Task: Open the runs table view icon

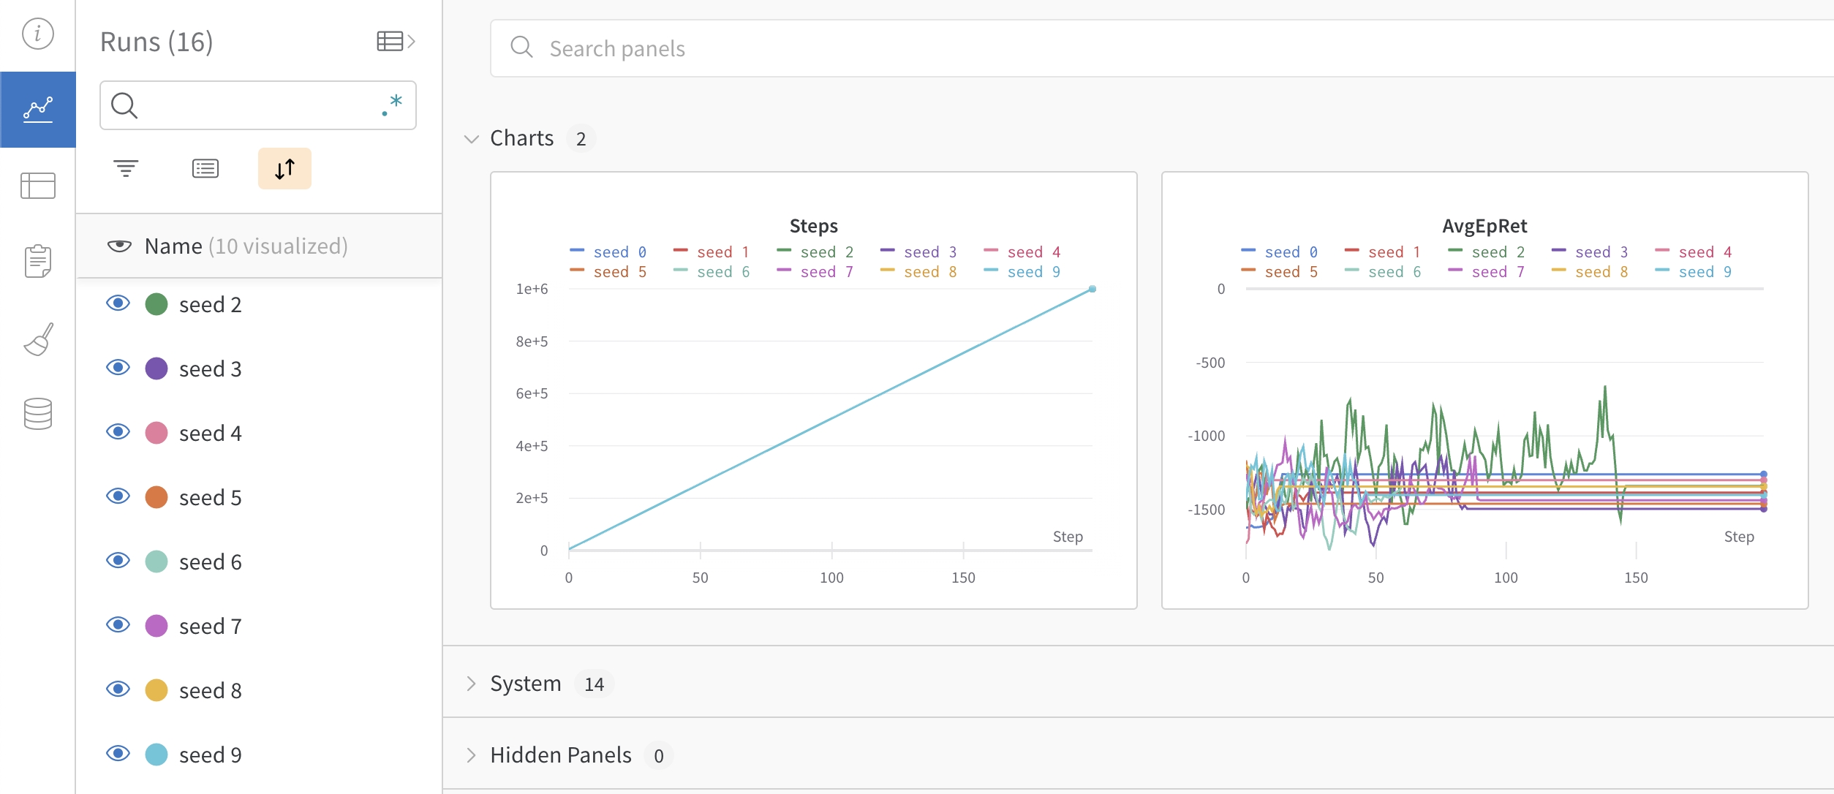Action: coord(37,186)
